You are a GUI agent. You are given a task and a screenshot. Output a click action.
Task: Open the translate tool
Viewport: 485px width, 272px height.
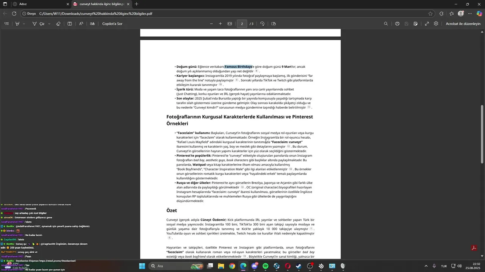click(x=92, y=24)
